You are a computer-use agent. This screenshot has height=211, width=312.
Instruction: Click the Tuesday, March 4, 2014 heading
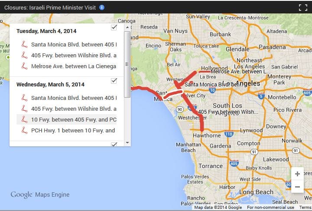pyautogui.click(x=46, y=31)
